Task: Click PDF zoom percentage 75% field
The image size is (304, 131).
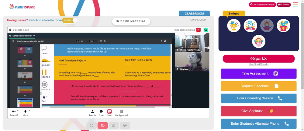Action: point(92,41)
